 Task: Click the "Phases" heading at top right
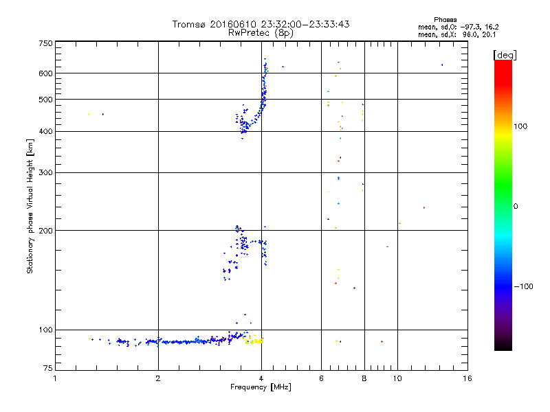445,20
